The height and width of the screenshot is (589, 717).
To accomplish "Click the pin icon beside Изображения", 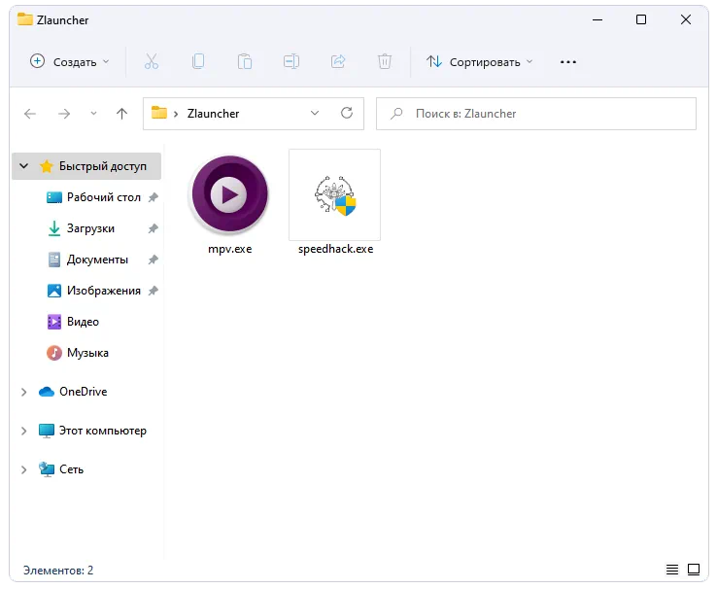I will 154,291.
